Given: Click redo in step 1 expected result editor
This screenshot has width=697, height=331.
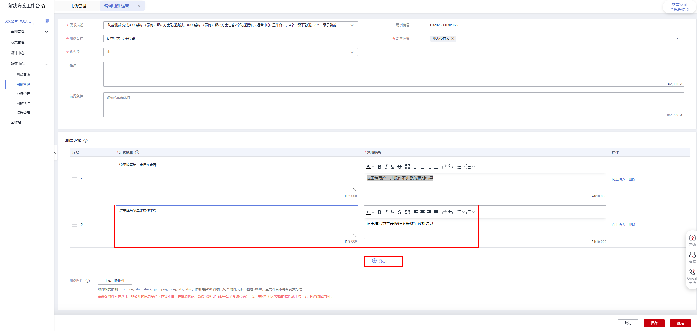Looking at the screenshot, I should tap(444, 167).
